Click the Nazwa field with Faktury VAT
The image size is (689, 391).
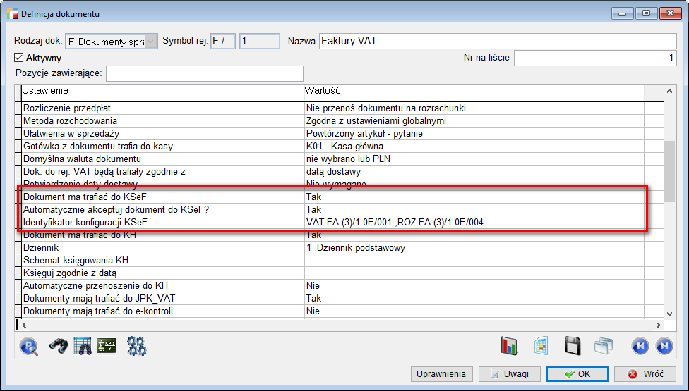497,42
